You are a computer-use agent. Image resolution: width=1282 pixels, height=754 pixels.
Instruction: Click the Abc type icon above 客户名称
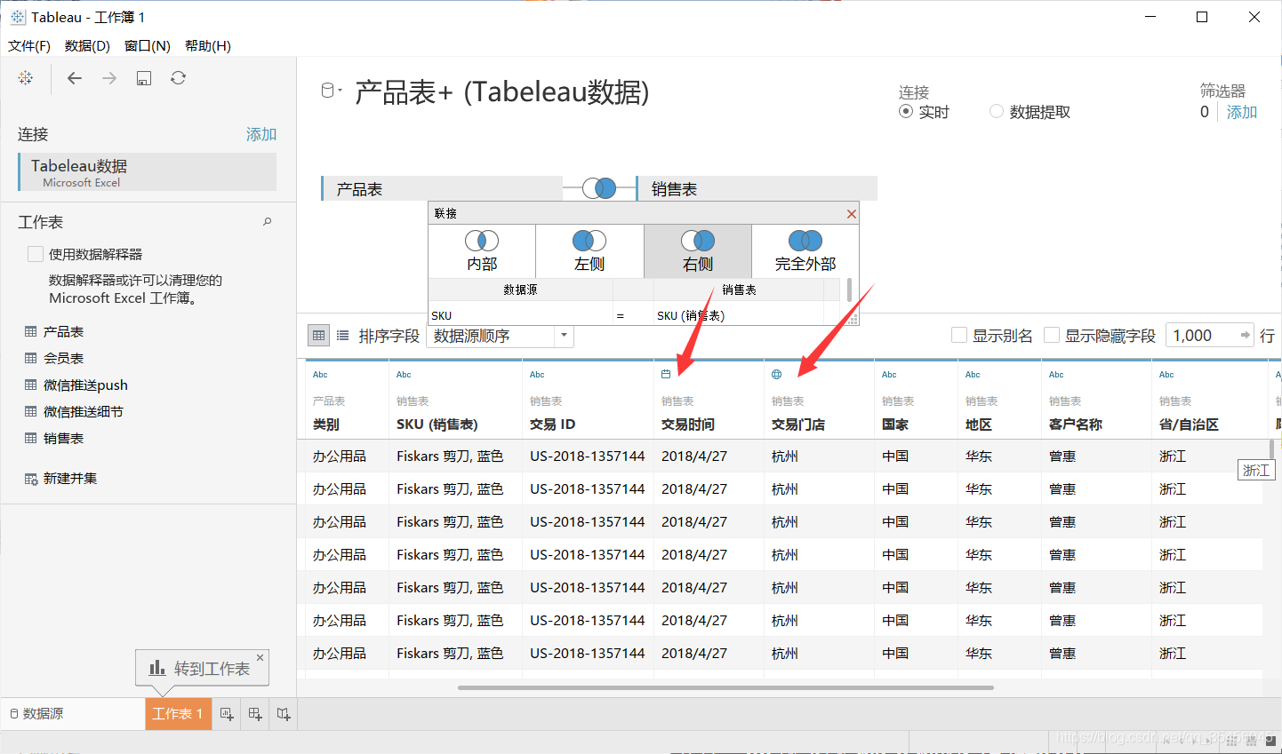[1056, 375]
